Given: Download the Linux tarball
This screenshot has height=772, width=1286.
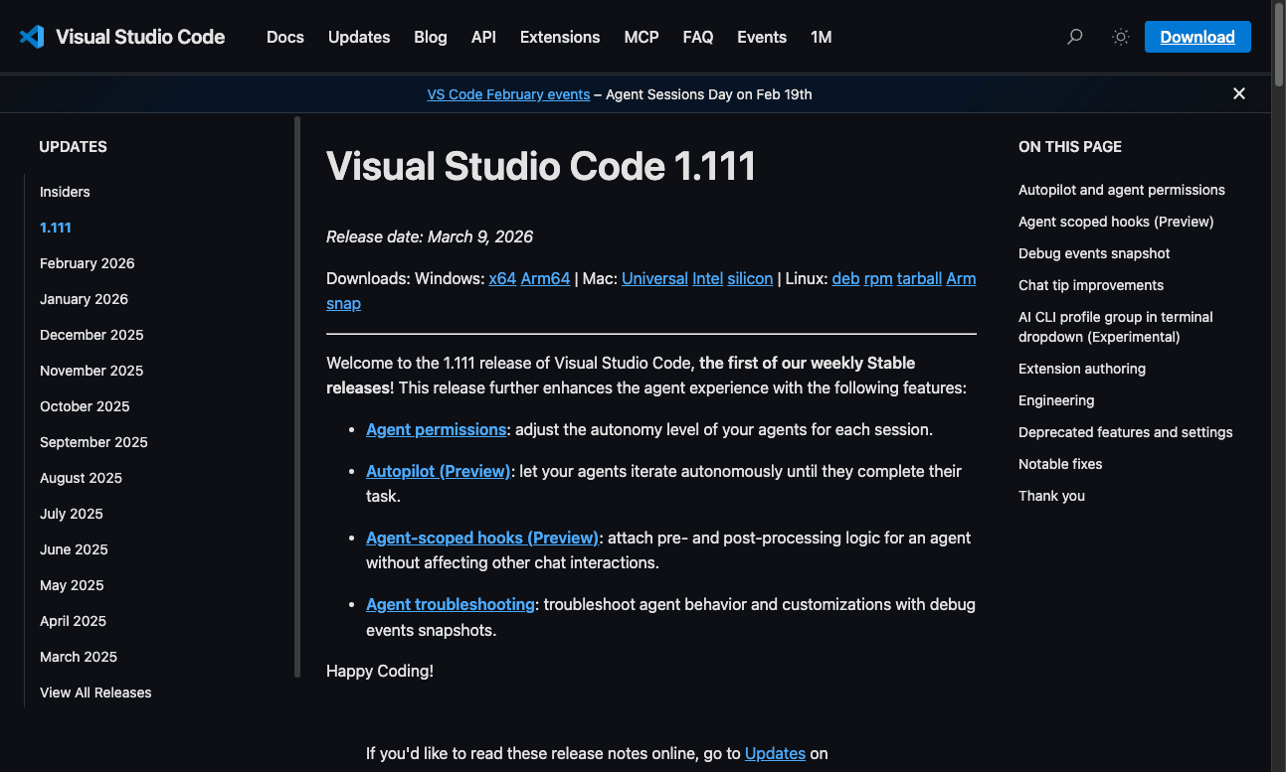Looking at the screenshot, I should (x=919, y=278).
